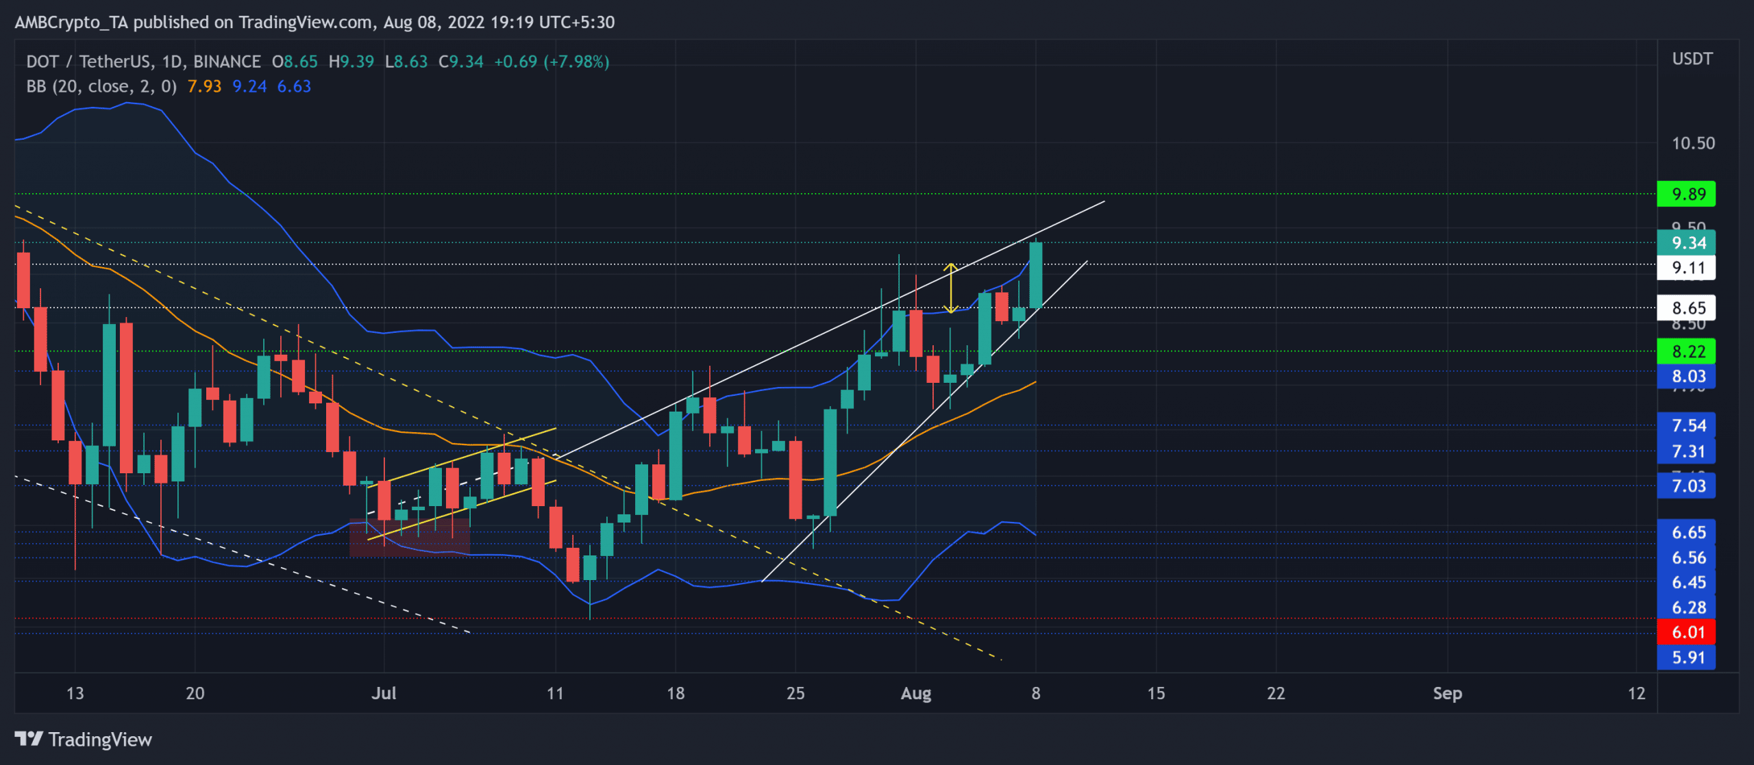Click the yellow double-headed arrow drawing
Viewport: 1754px width, 765px height.
pyautogui.click(x=950, y=288)
